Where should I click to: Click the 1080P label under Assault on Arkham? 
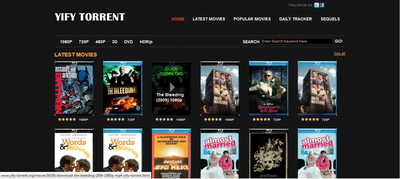coord(84,120)
